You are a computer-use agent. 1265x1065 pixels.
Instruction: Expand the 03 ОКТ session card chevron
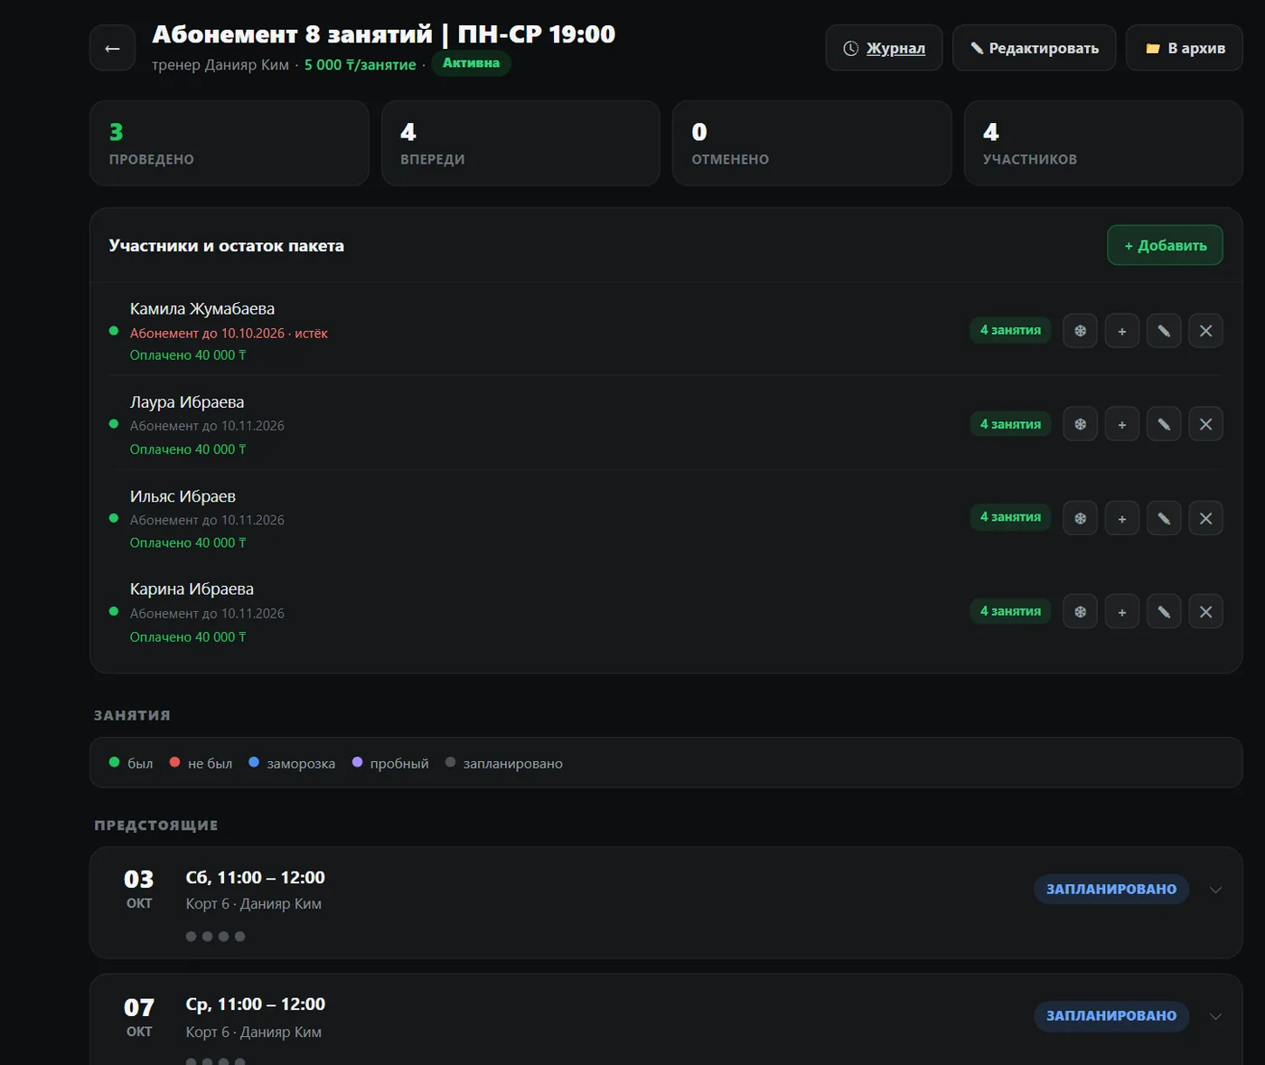pyautogui.click(x=1215, y=890)
